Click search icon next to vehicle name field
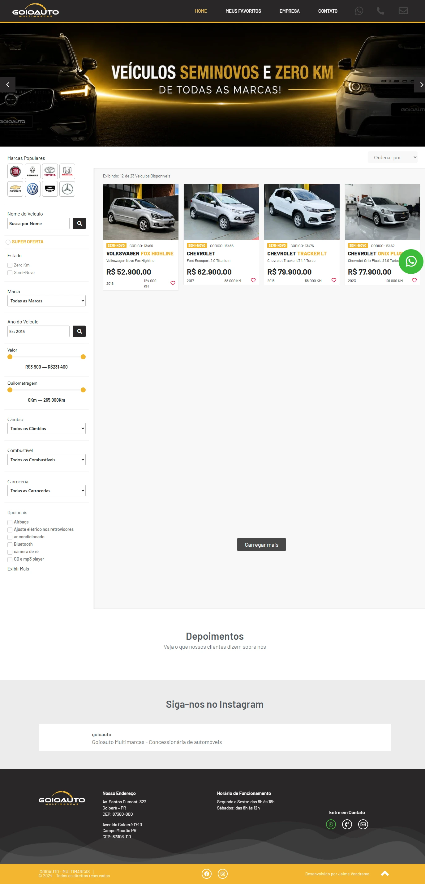Viewport: 425px width, 884px height. click(79, 224)
